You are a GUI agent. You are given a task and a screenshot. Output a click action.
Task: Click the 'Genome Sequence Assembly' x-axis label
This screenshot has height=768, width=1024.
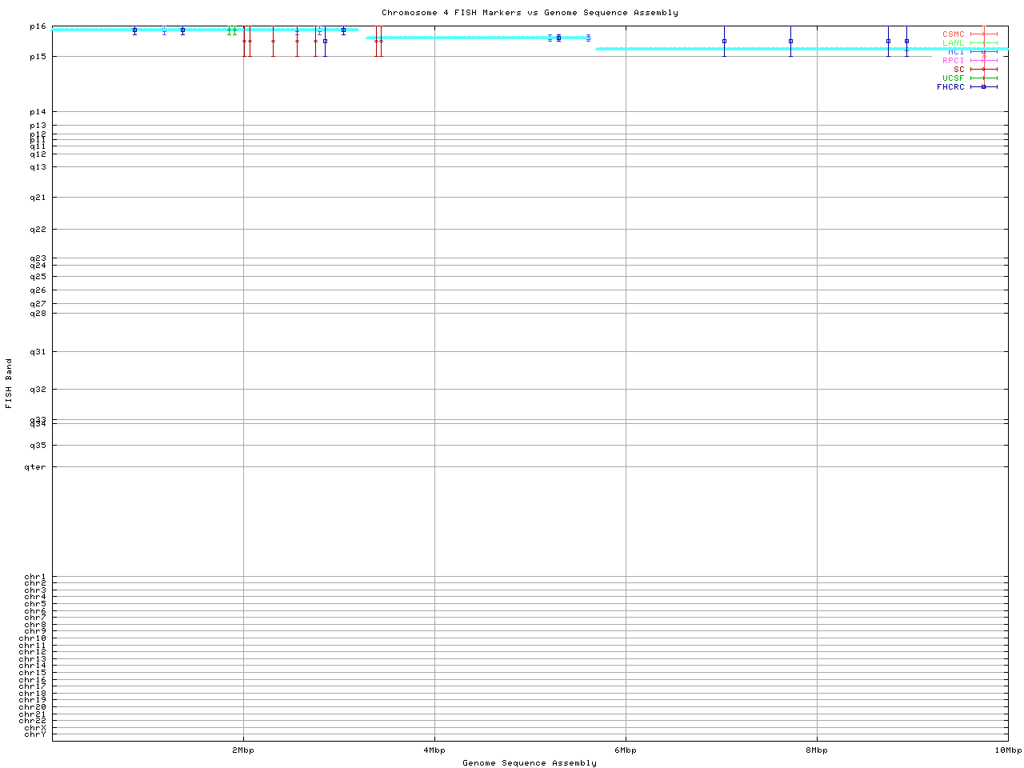(530, 763)
